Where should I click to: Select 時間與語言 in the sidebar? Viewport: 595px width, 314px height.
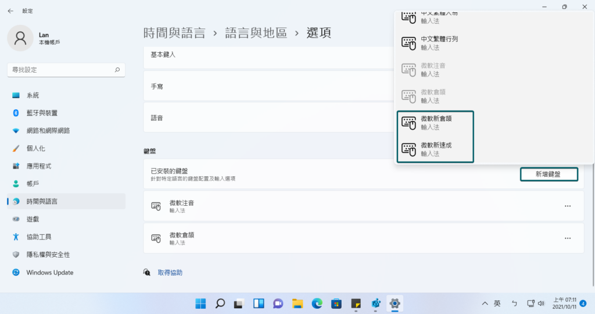tap(66, 201)
